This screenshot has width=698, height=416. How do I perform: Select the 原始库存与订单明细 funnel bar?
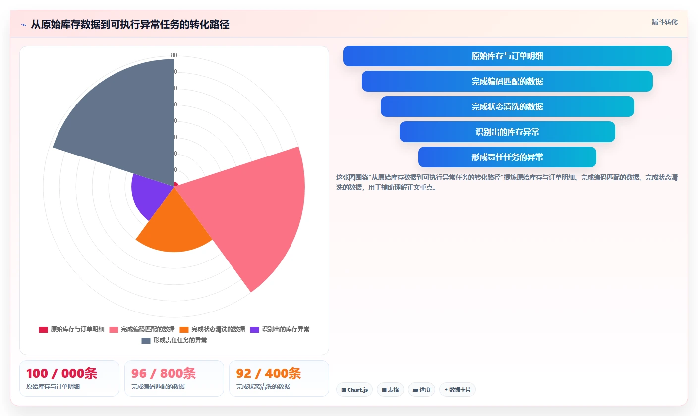507,56
